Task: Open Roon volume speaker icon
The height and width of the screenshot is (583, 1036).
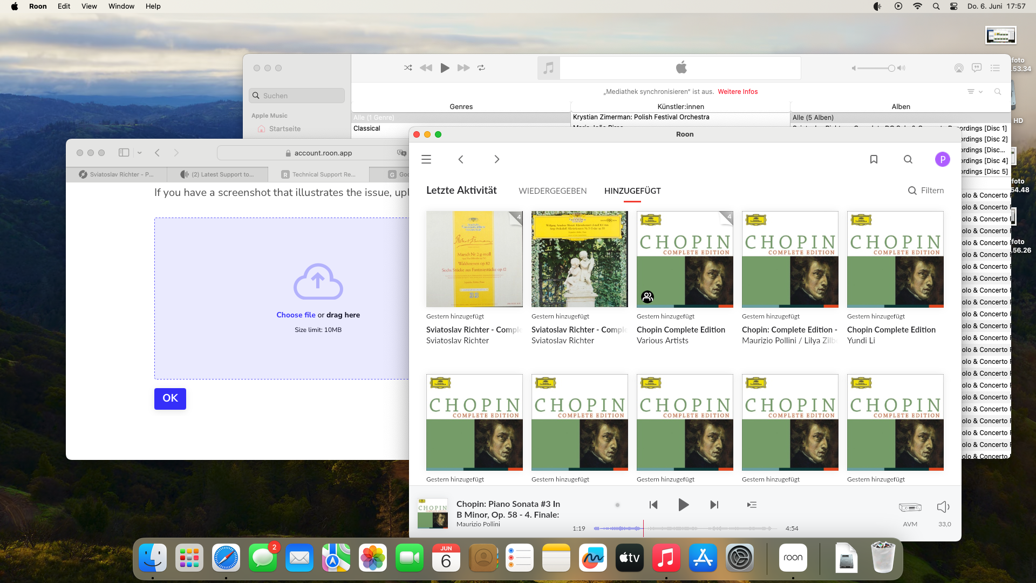Action: tap(944, 507)
